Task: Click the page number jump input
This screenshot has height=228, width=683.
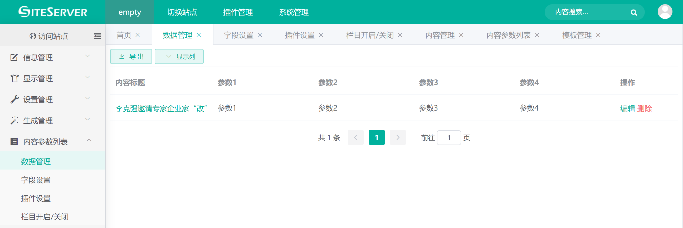Action: (x=449, y=137)
